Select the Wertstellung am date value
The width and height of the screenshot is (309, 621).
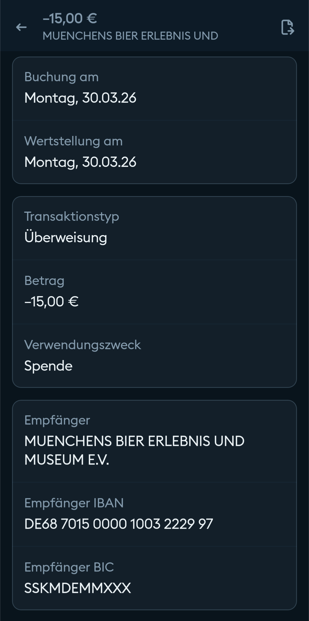coord(80,162)
